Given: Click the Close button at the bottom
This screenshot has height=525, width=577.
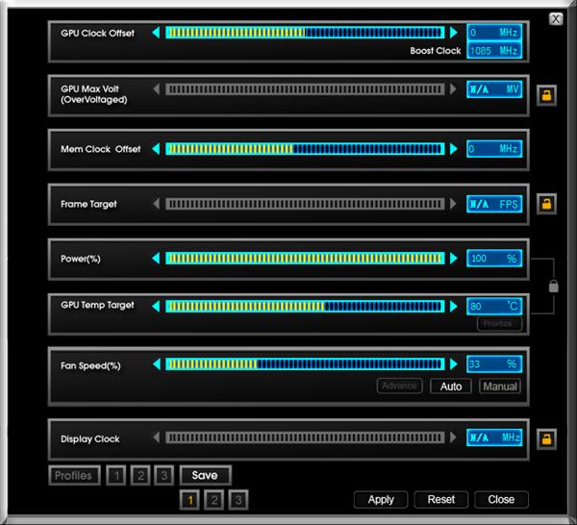Looking at the screenshot, I should pyautogui.click(x=501, y=499).
